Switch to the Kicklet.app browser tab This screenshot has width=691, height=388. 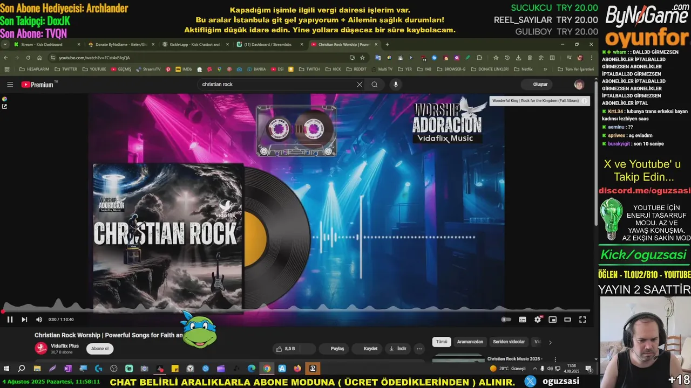coord(196,45)
